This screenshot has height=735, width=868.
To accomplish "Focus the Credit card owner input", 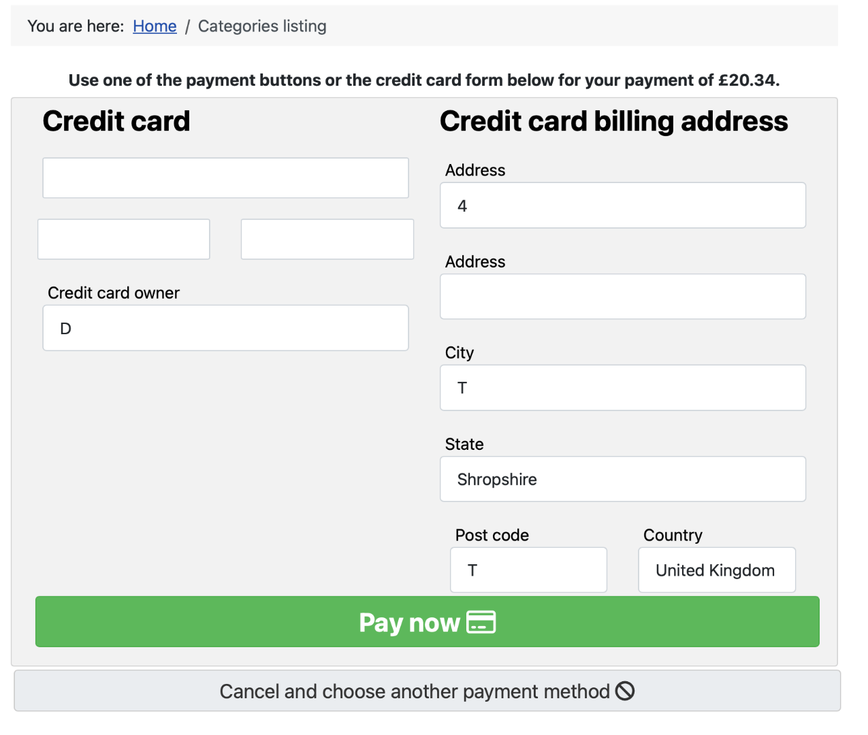I will (x=225, y=328).
